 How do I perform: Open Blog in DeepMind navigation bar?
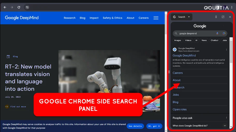(x=83, y=18)
